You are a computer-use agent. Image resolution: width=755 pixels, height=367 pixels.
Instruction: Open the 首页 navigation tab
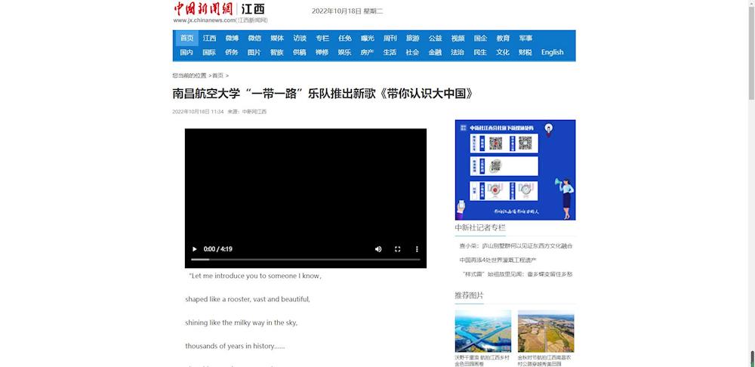[x=186, y=39]
